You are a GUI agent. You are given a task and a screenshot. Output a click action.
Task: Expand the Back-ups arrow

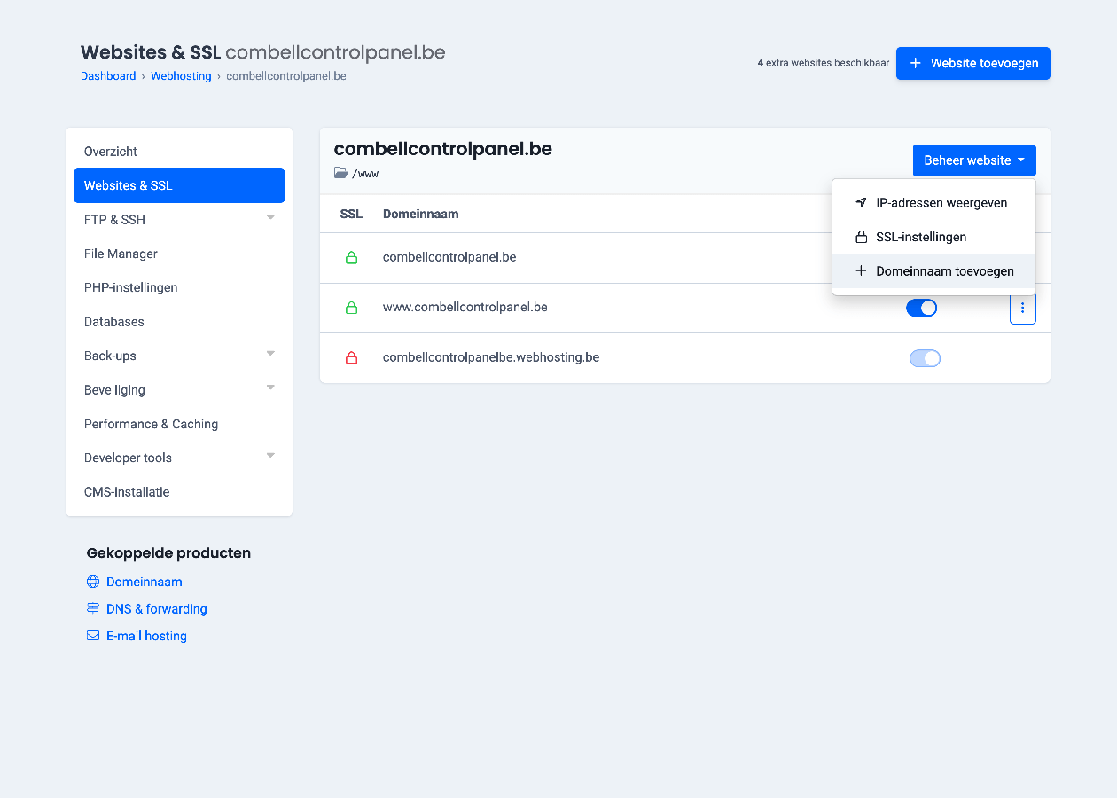coord(270,354)
